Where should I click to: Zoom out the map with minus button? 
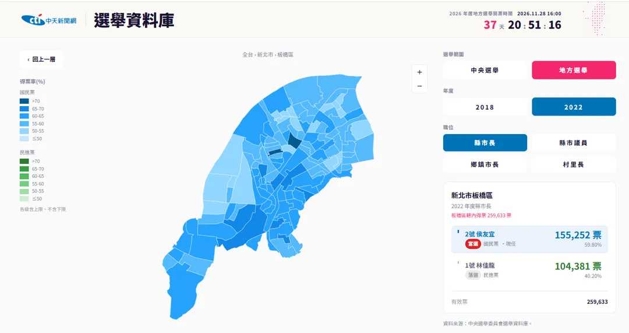click(x=419, y=86)
